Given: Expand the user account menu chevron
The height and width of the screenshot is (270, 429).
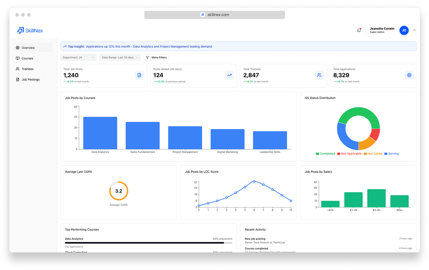Looking at the screenshot, I should (414, 30).
